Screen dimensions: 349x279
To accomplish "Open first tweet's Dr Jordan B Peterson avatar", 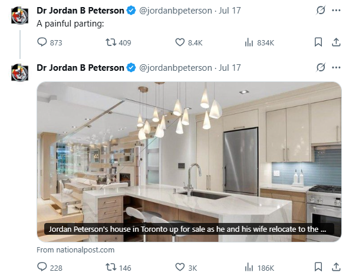I will coord(20,15).
